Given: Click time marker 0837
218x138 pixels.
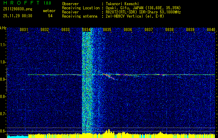Looking at the screenshot, I should pyautogui.click(x=149, y=29).
